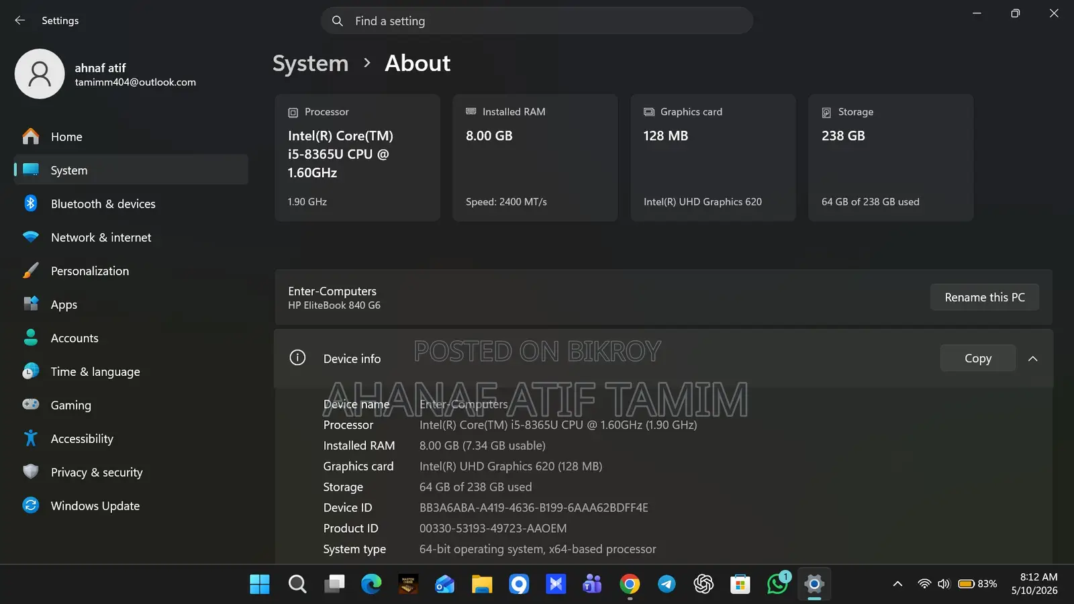Open the Windows Start menu
This screenshot has height=604, width=1074.
point(260,584)
